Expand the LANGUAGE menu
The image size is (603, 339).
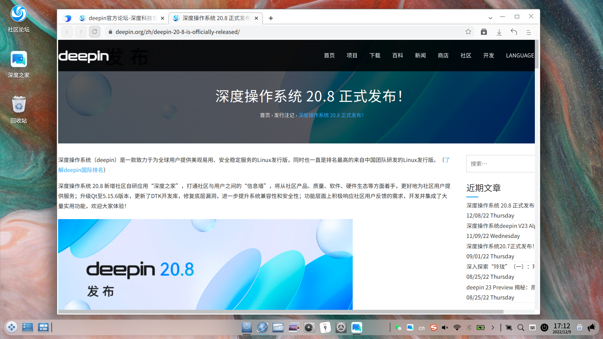tap(520, 56)
